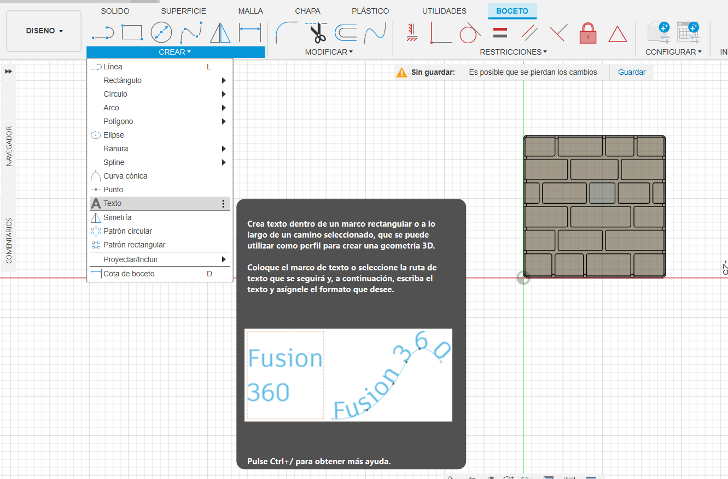Open the RESTRICCIONES dropdown
Screen dimensions: 728x479
(x=513, y=52)
